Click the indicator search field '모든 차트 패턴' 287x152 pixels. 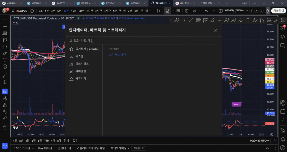coord(143,41)
